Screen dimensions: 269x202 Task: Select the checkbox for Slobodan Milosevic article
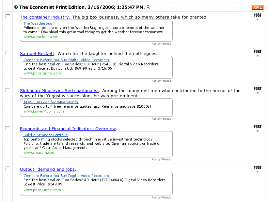pos(8,90)
